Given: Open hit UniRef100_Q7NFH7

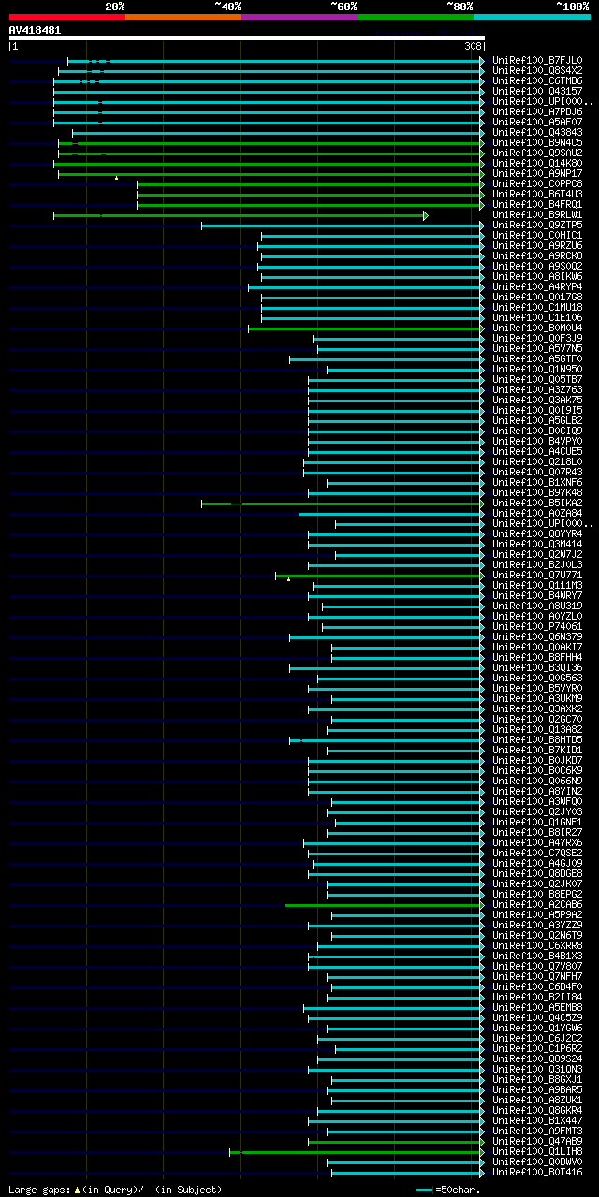Looking at the screenshot, I should click(537, 977).
